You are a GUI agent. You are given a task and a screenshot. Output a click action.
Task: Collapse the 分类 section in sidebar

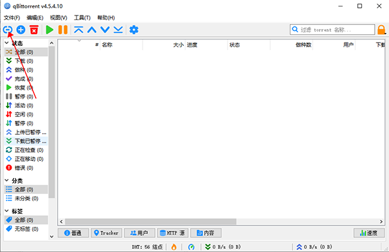(x=7, y=180)
